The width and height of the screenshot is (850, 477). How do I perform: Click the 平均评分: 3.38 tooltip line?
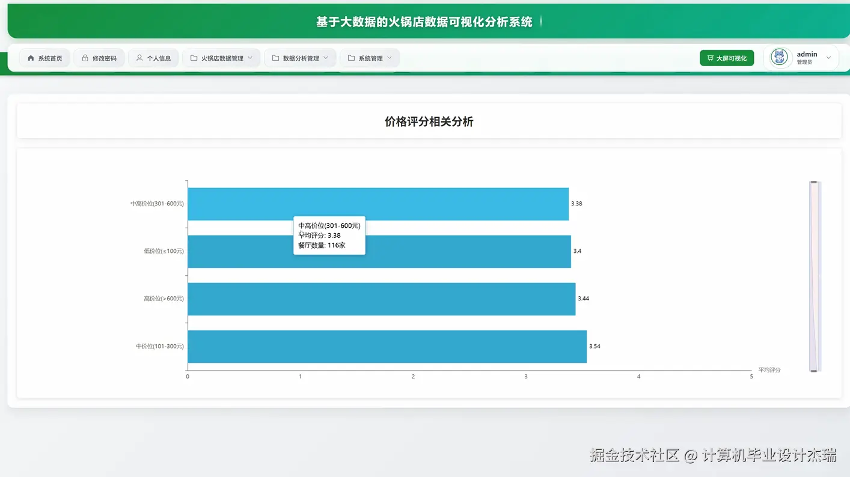pyautogui.click(x=319, y=235)
